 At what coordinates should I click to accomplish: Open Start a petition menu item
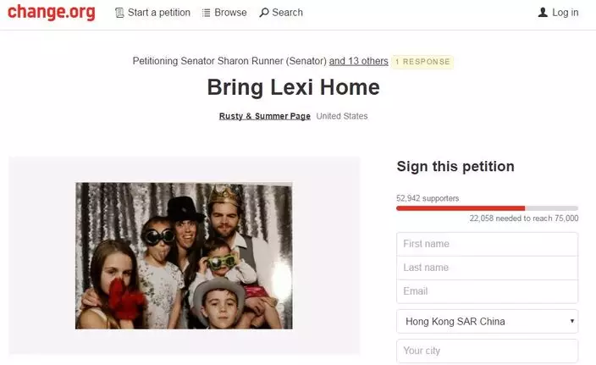(x=158, y=13)
